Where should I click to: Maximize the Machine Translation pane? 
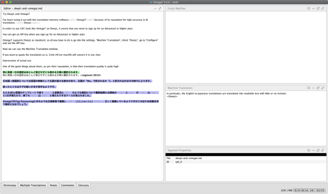click(x=323, y=88)
